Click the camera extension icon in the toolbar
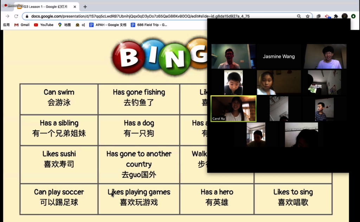 pos(319,16)
